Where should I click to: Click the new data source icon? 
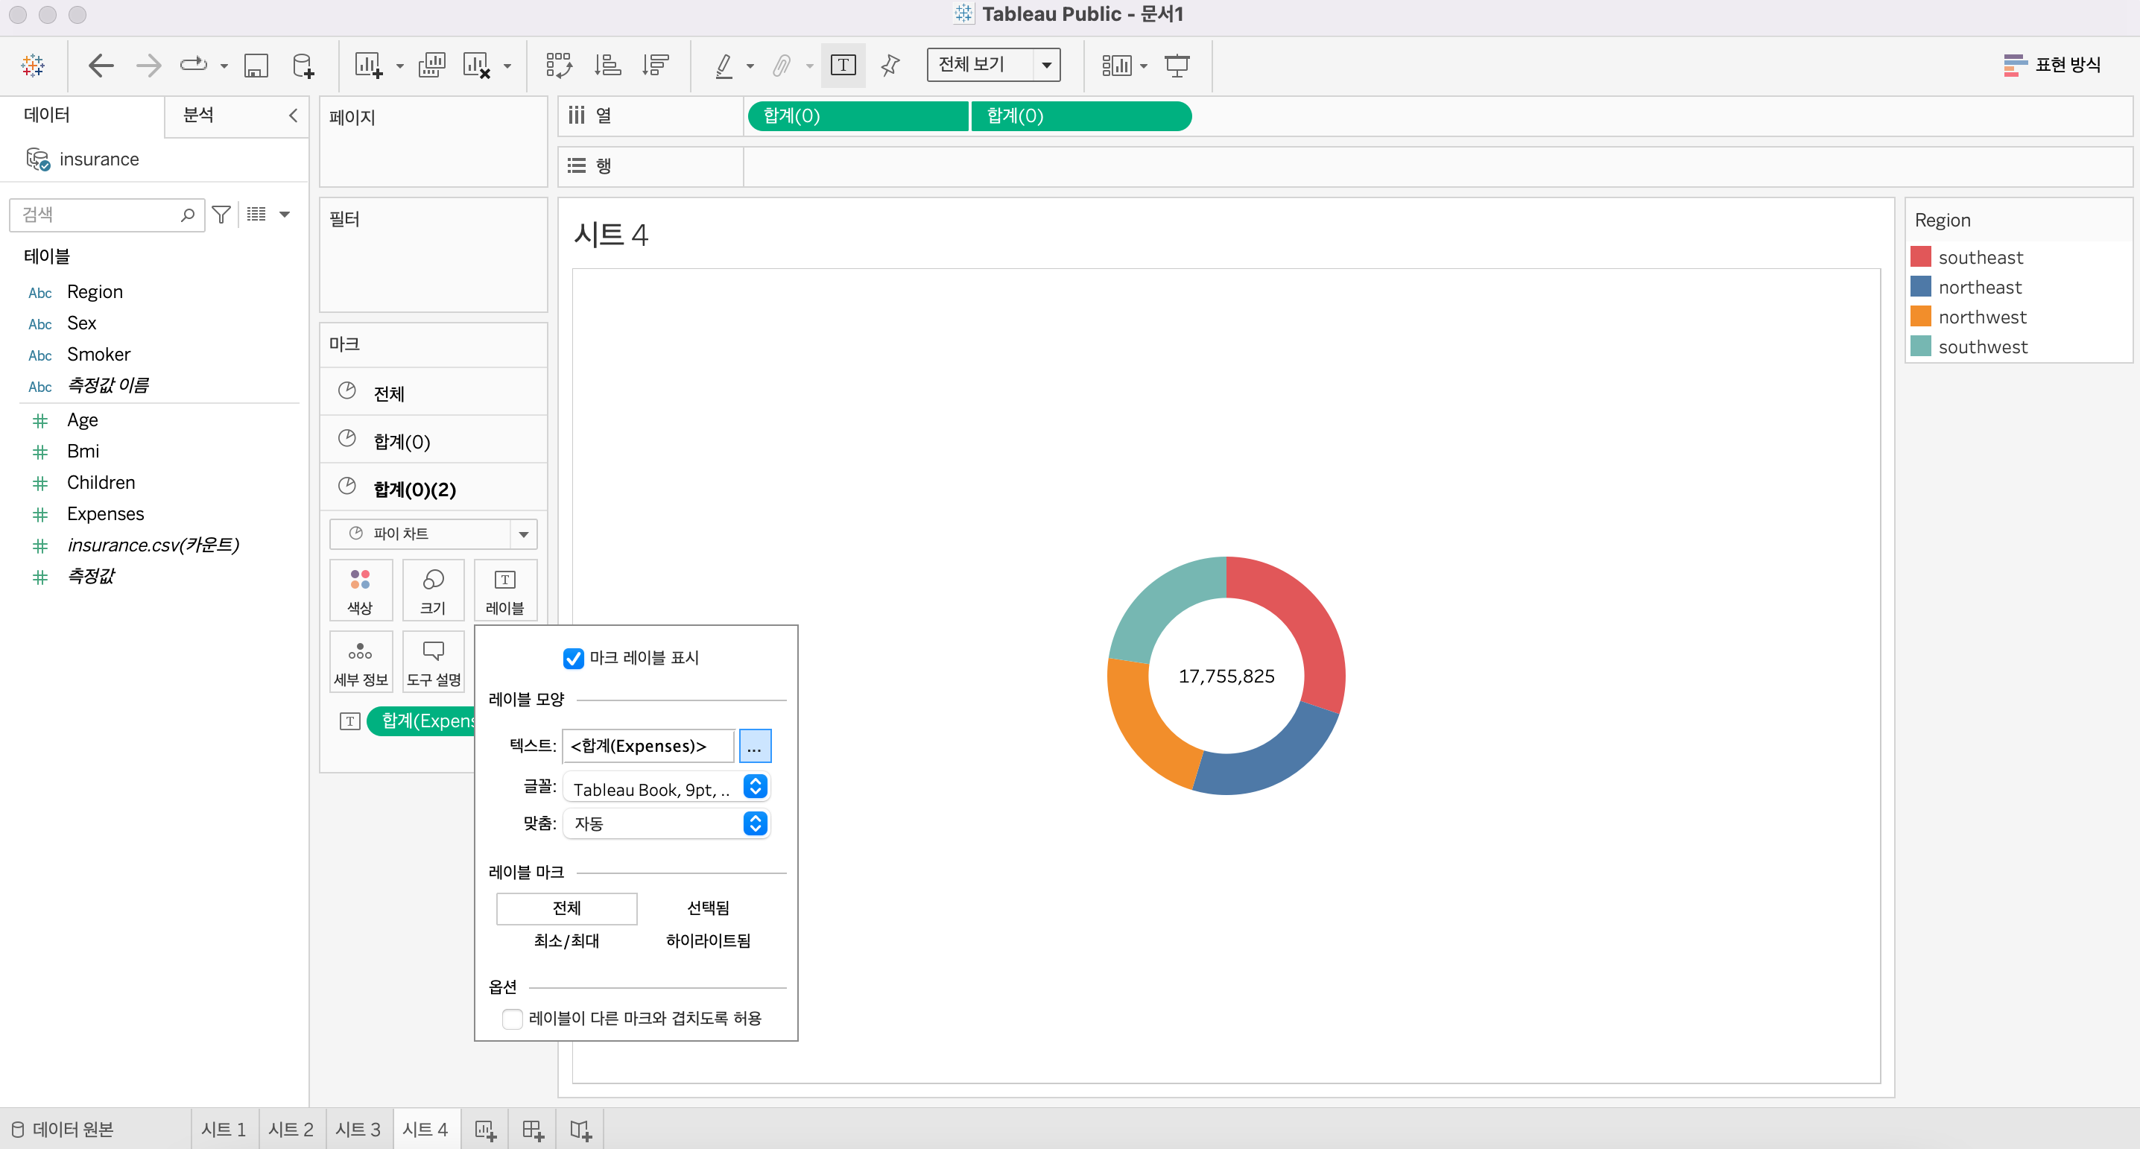click(x=303, y=65)
